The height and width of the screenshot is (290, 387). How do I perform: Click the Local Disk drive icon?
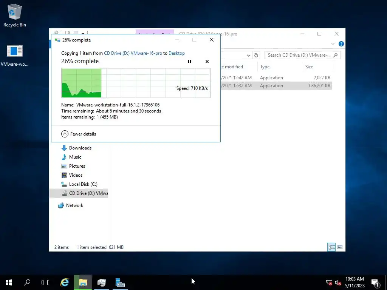(64, 184)
